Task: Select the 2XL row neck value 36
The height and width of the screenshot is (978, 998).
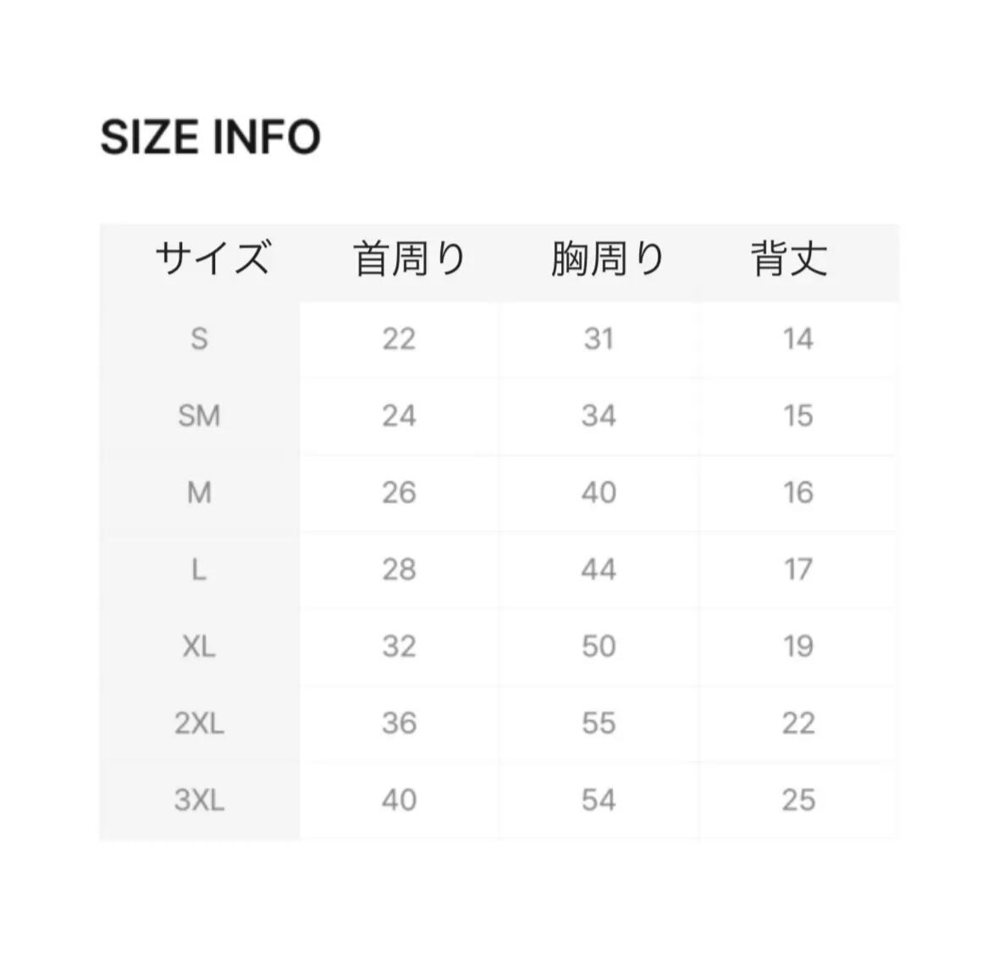Action: (x=399, y=724)
